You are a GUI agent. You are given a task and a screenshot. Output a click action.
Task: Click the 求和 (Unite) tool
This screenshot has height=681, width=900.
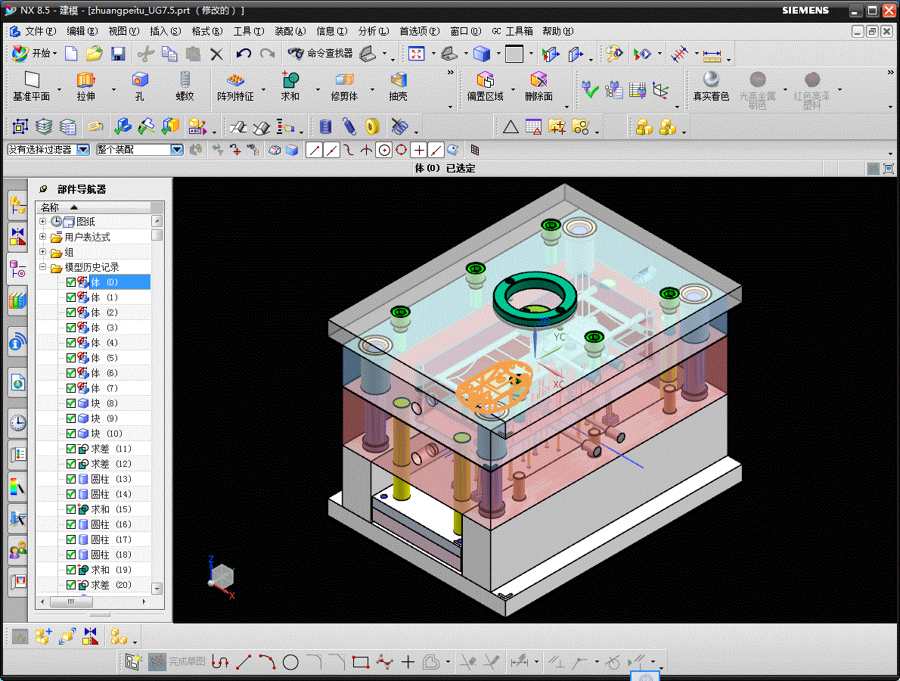click(x=290, y=86)
